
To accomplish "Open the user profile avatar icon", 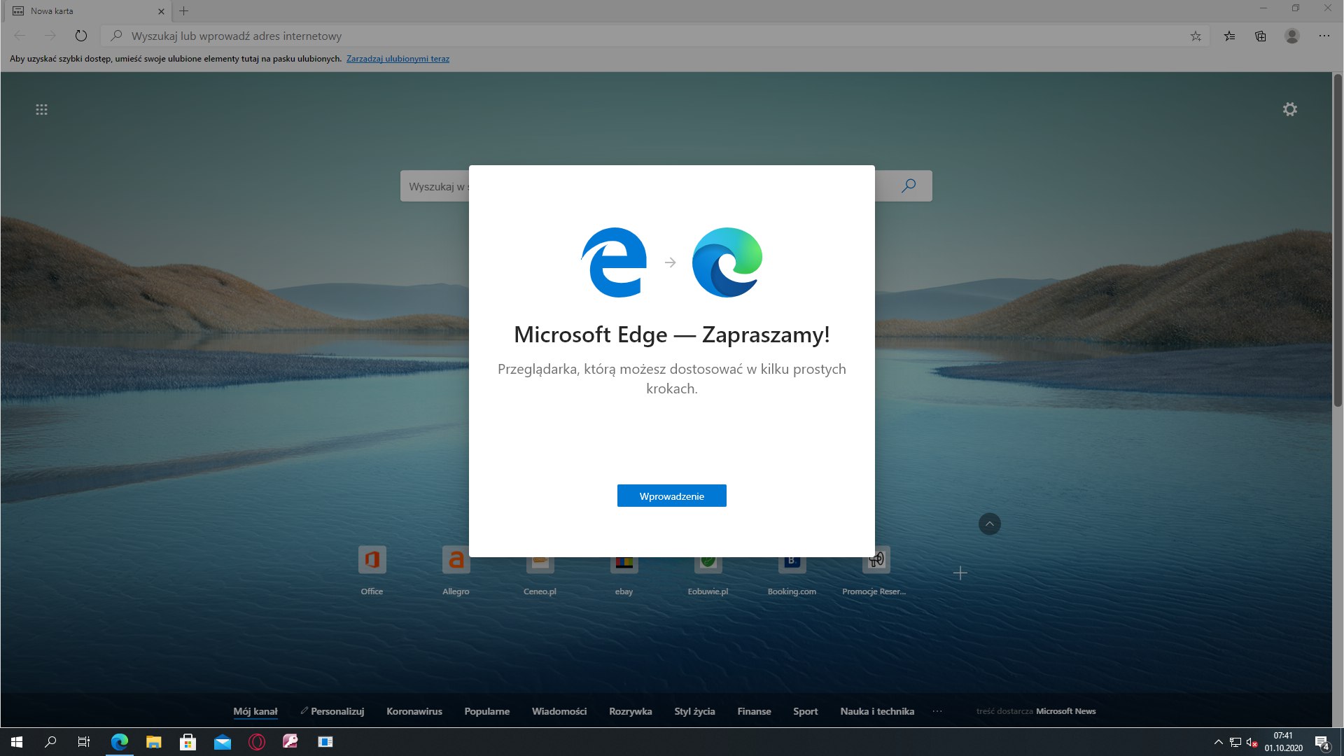I will tap(1292, 36).
